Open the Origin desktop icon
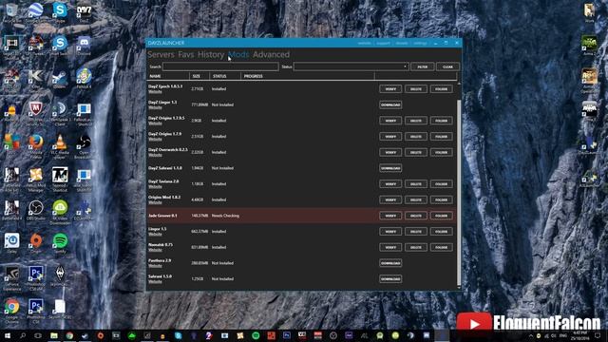The width and height of the screenshot is (608, 342). click(36, 243)
